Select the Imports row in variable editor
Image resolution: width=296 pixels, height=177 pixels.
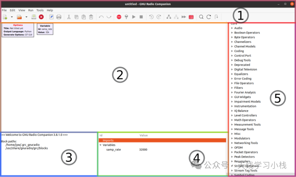point(162,140)
